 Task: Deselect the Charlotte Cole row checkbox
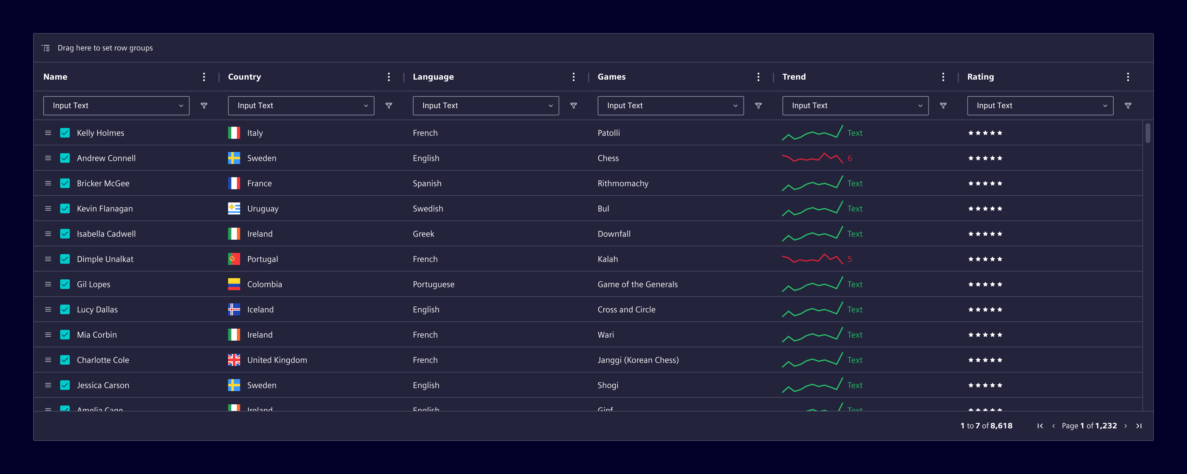[65, 360]
